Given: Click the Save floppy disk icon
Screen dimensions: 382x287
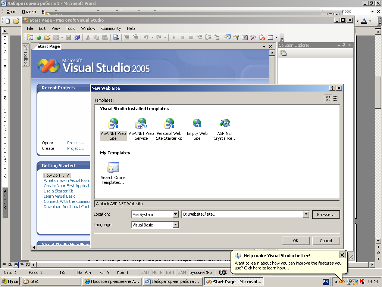Looking at the screenshot, I should tap(69, 37).
